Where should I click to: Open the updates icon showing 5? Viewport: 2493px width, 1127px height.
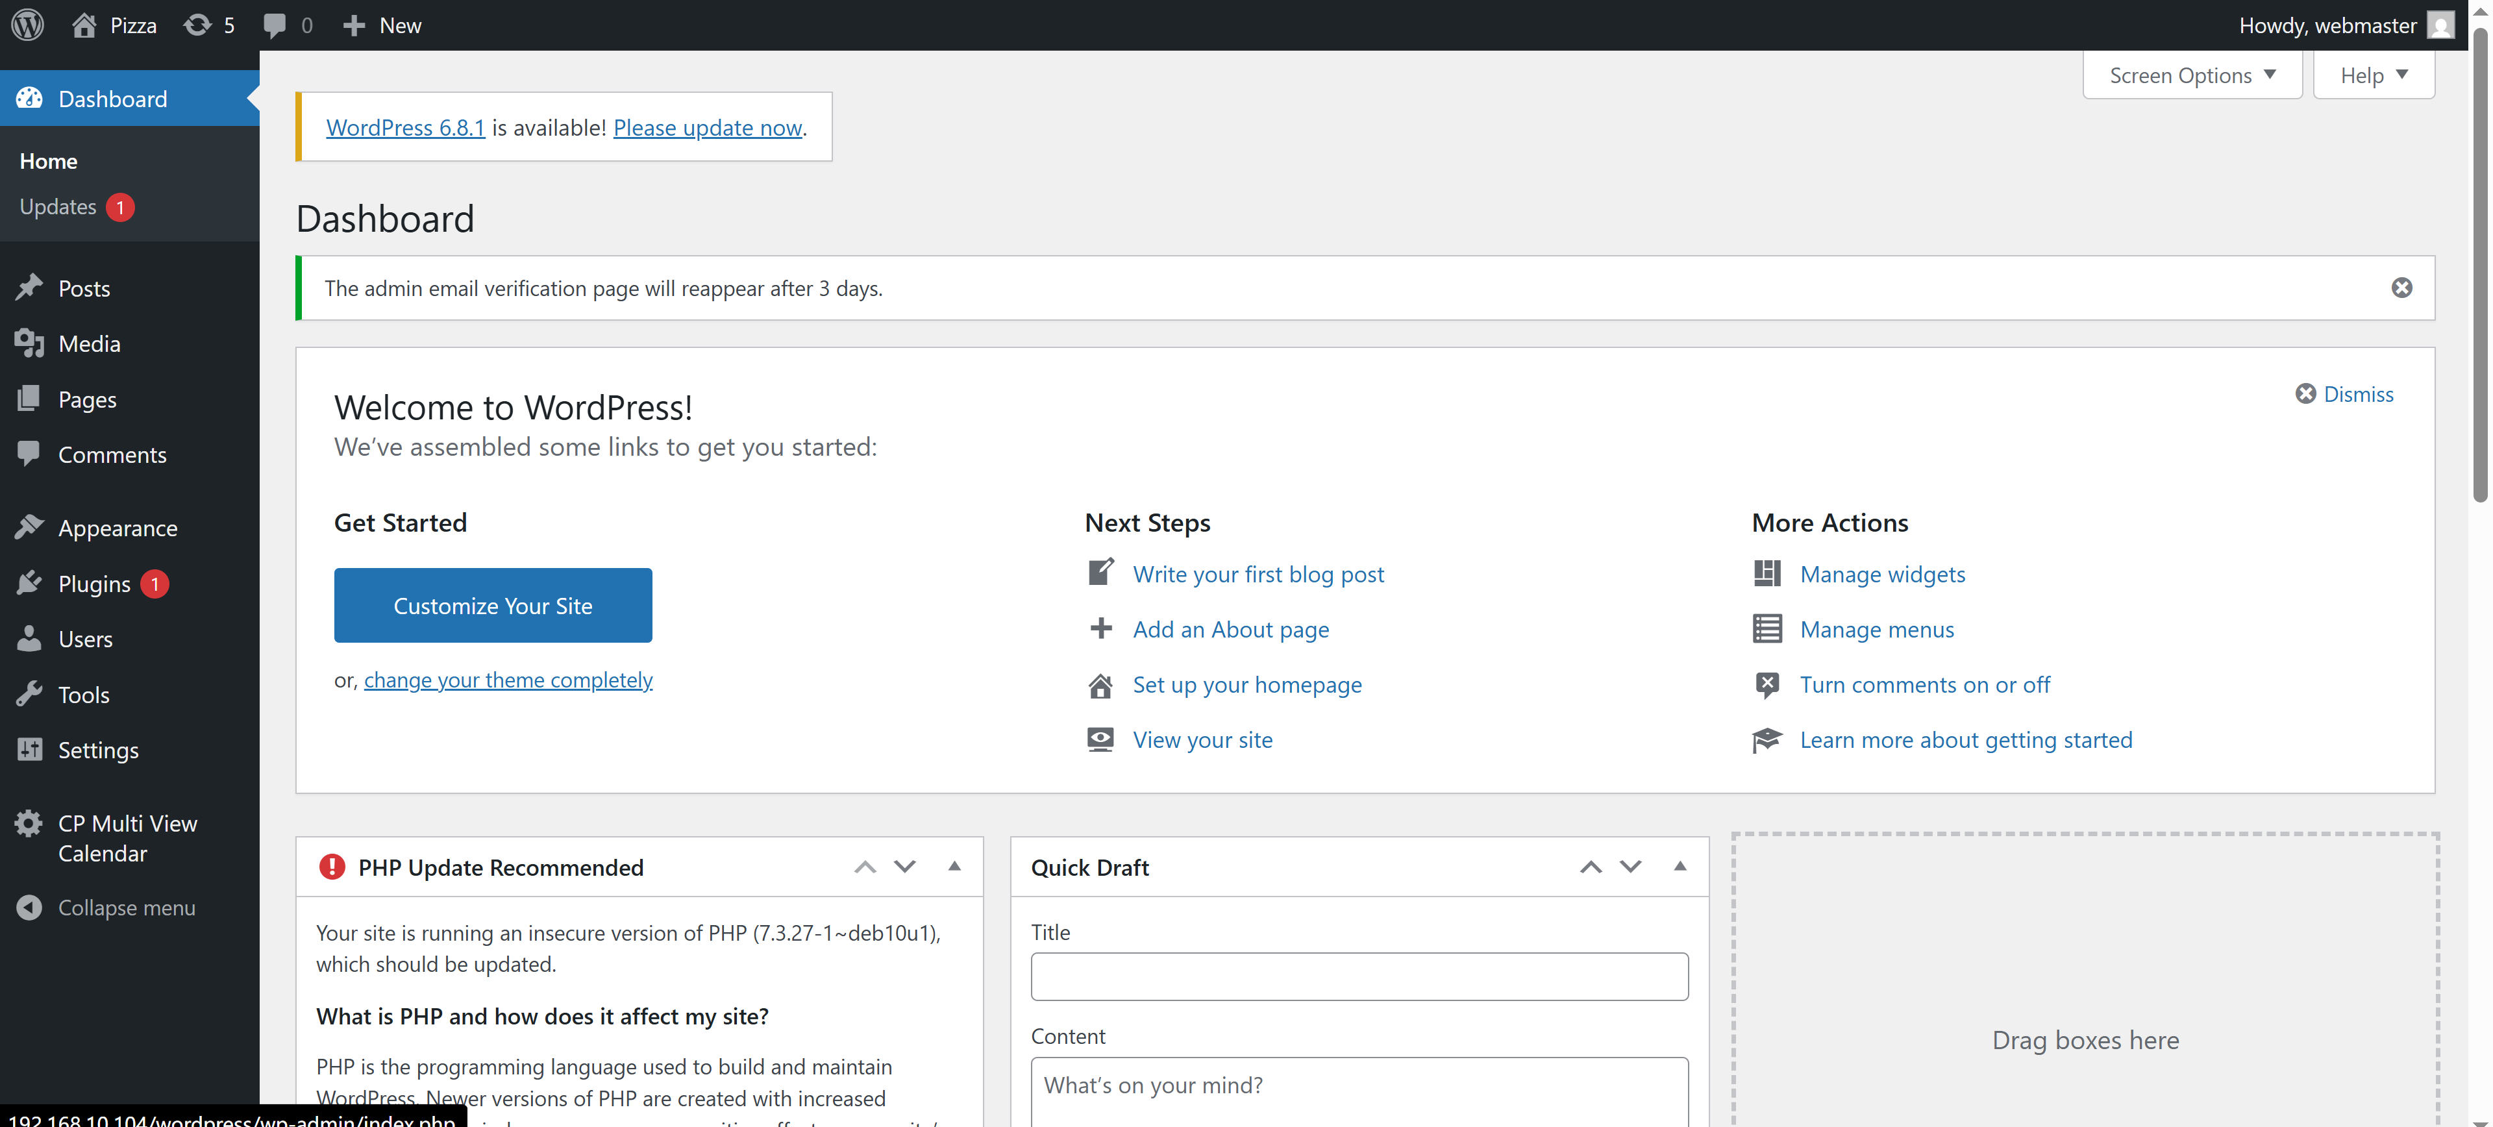pos(197,25)
